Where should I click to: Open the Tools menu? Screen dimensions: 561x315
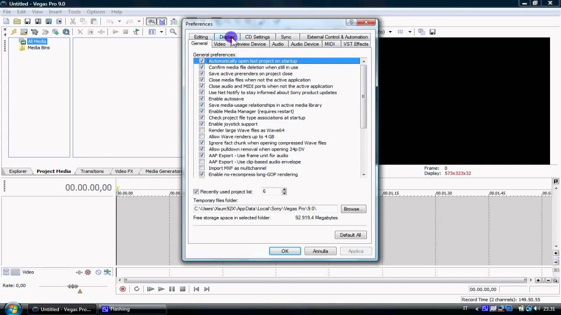pyautogui.click(x=74, y=12)
